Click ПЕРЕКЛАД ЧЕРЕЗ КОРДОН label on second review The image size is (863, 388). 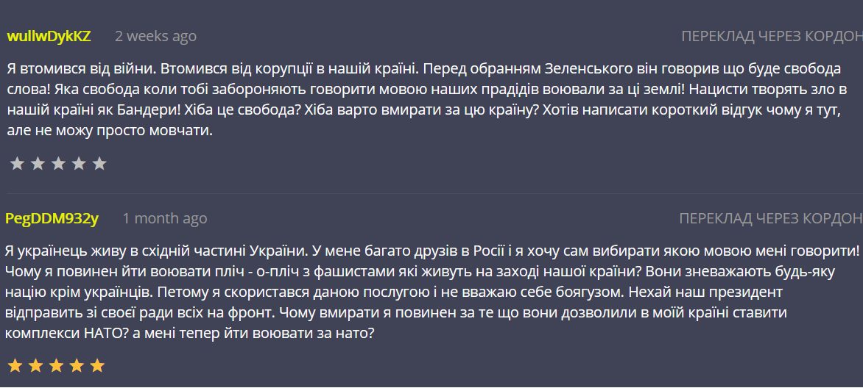pyautogui.click(x=770, y=219)
